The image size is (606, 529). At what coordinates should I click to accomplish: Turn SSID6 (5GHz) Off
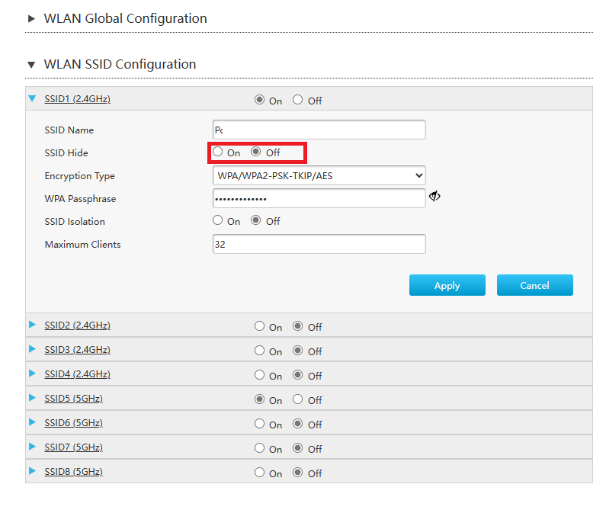tap(297, 424)
